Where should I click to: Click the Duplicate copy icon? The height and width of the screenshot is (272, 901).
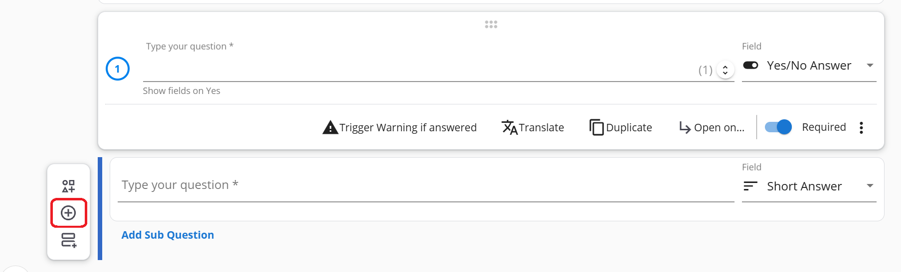pos(596,127)
